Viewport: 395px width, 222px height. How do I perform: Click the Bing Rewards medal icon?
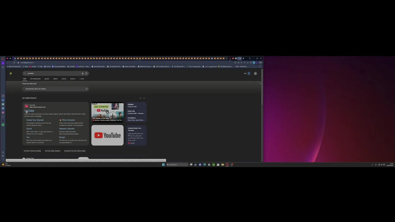(x=249, y=73)
